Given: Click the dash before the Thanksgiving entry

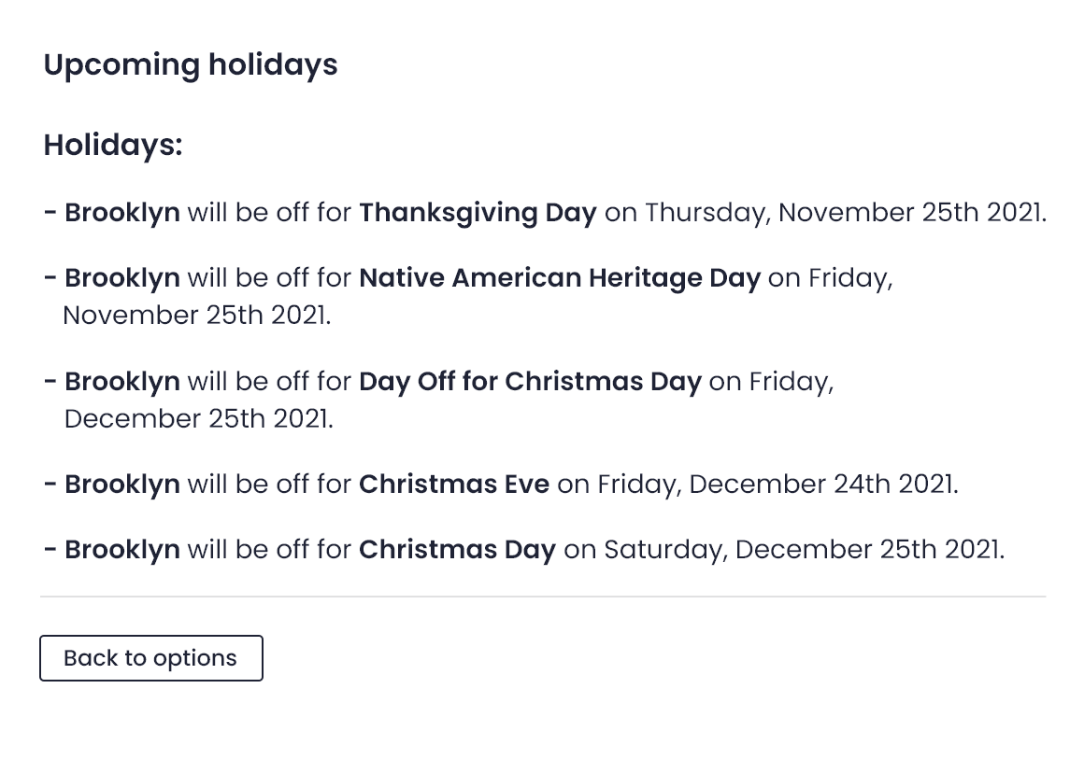Looking at the screenshot, I should pyautogui.click(x=50, y=212).
